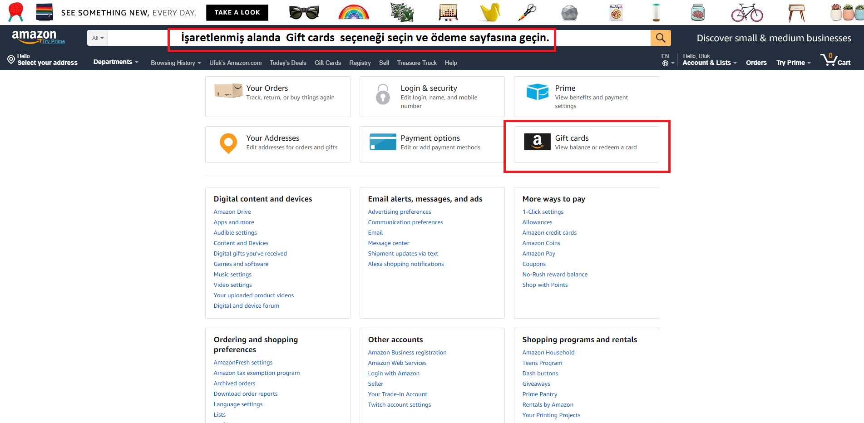Open the Amazon Drive link
This screenshot has width=864, height=423.
[x=232, y=212]
